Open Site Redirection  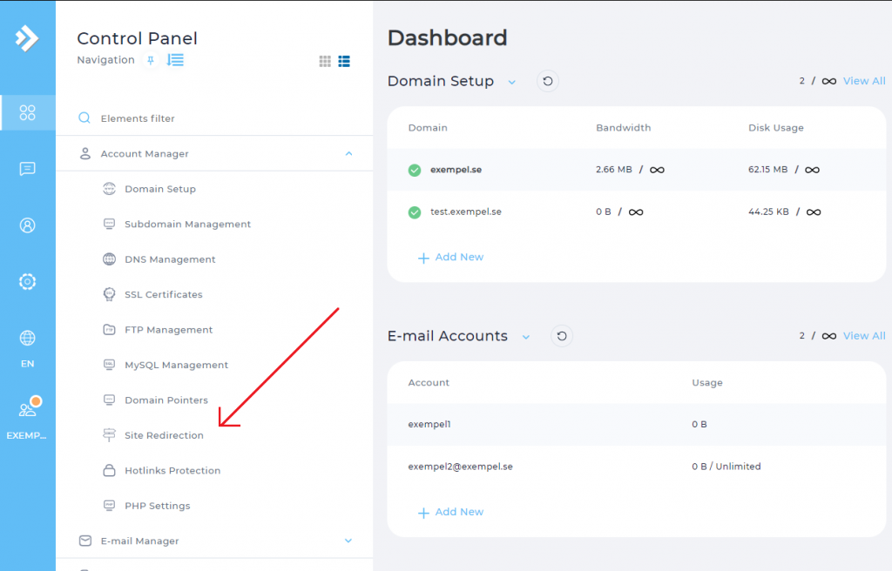click(164, 435)
